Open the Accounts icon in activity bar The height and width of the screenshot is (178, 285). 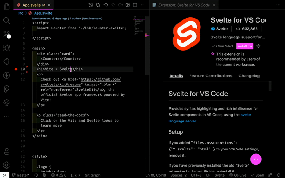click(x=7, y=151)
